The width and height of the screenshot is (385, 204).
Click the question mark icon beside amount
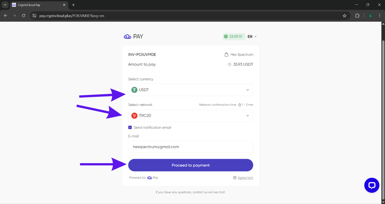click(230, 65)
